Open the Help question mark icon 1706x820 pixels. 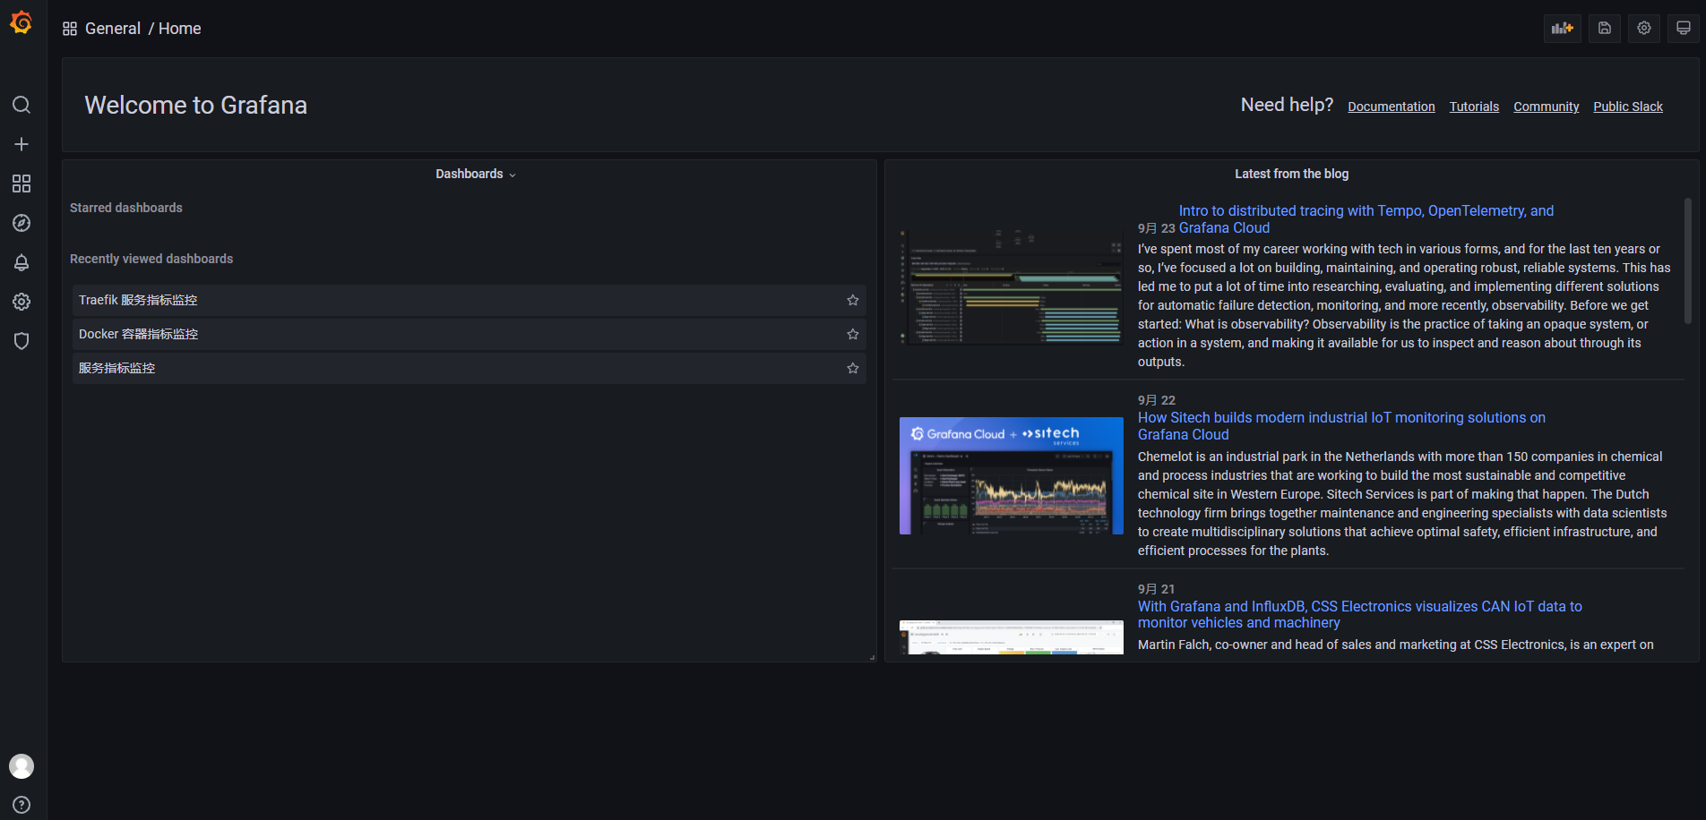(x=22, y=805)
